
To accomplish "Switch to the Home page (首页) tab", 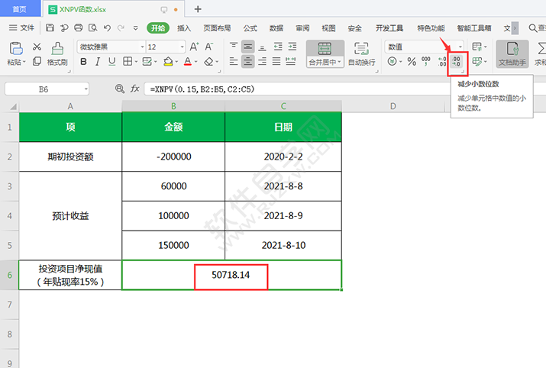I will click(x=20, y=9).
